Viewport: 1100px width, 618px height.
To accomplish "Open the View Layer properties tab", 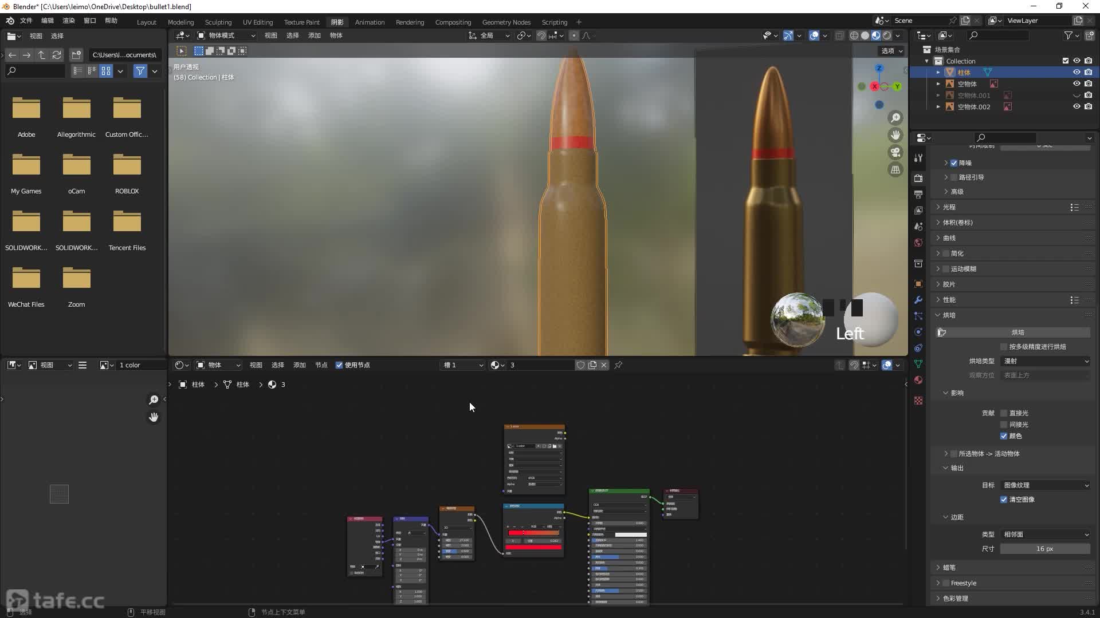I will point(918,211).
